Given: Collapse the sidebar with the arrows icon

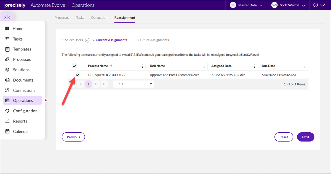Looking at the screenshot, I should [x=7, y=17].
